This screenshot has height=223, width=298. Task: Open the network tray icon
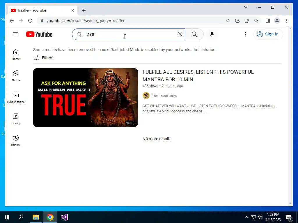click(x=253, y=217)
